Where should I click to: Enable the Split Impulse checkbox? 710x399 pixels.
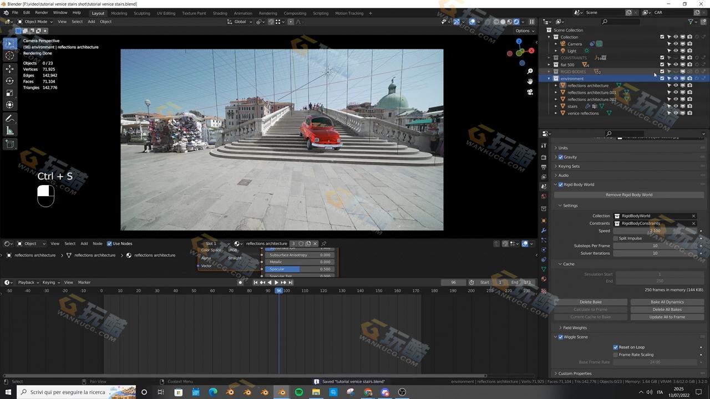point(616,238)
